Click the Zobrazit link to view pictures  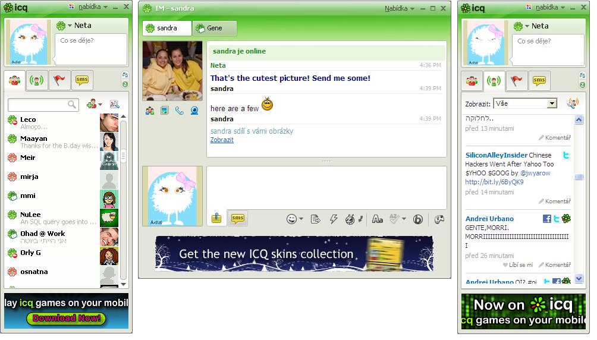coord(222,140)
